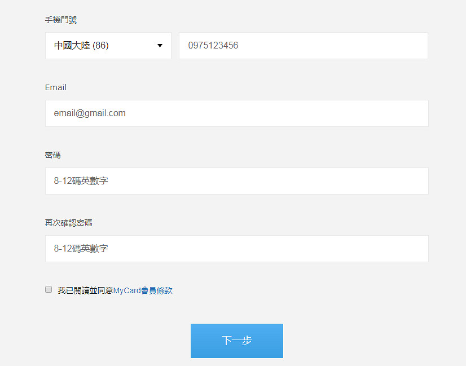This screenshot has height=366, width=466.
Task: Toggle the membership agreement checkbox off
Action: (49, 289)
